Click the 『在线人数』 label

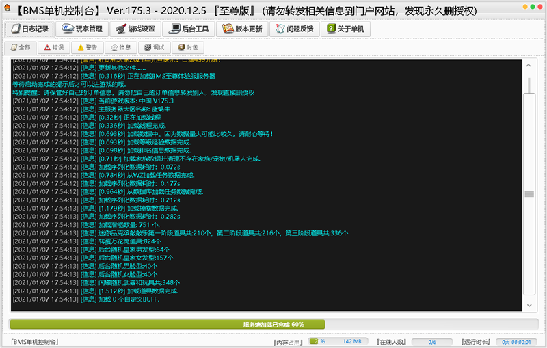pyautogui.click(x=392, y=342)
